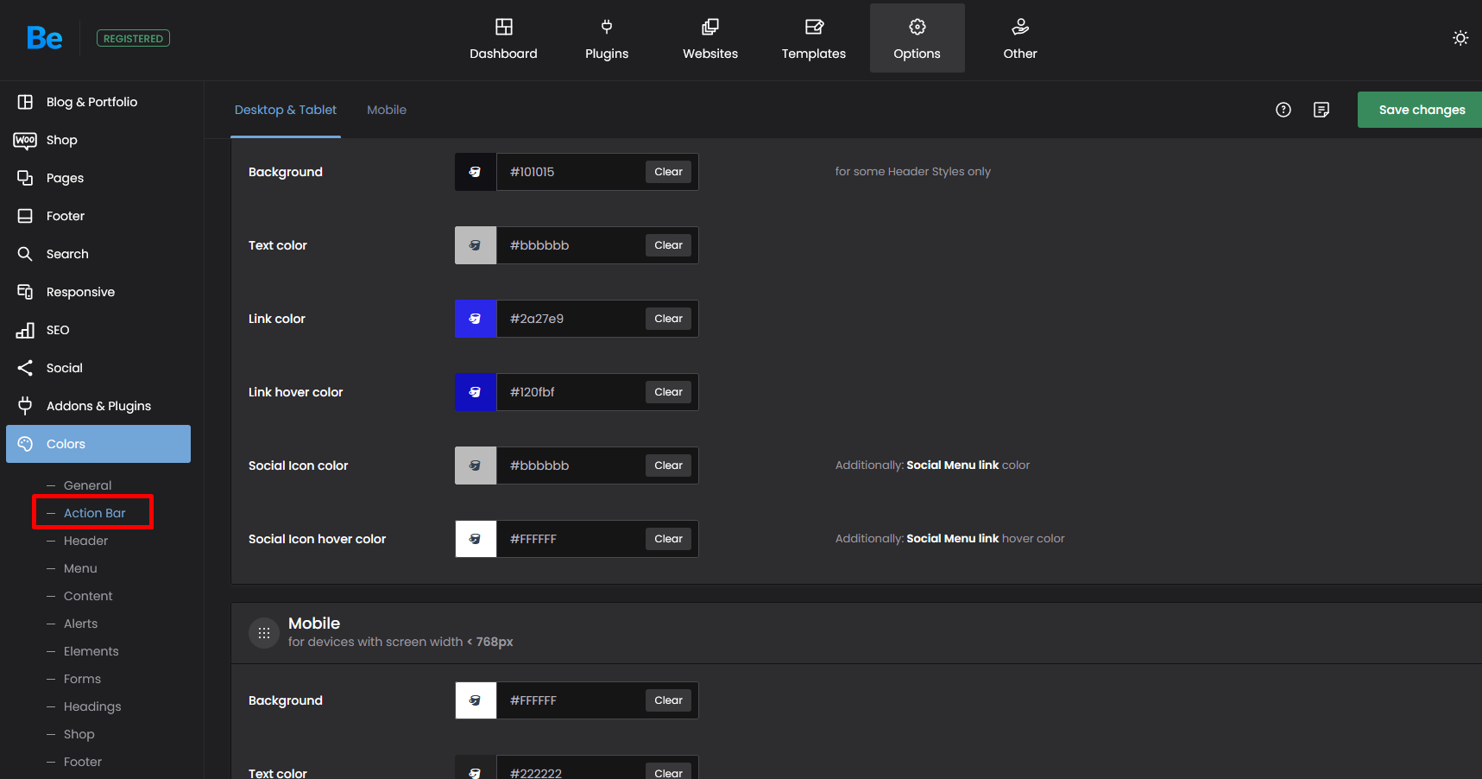Open the notes document icon
This screenshot has width=1482, height=779.
click(1321, 110)
